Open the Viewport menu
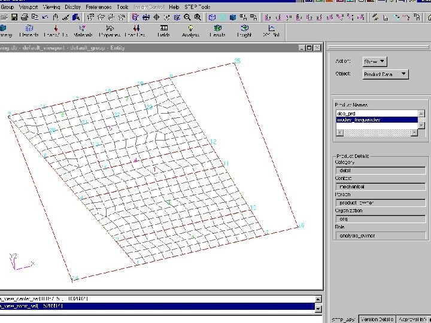 [x=28, y=7]
